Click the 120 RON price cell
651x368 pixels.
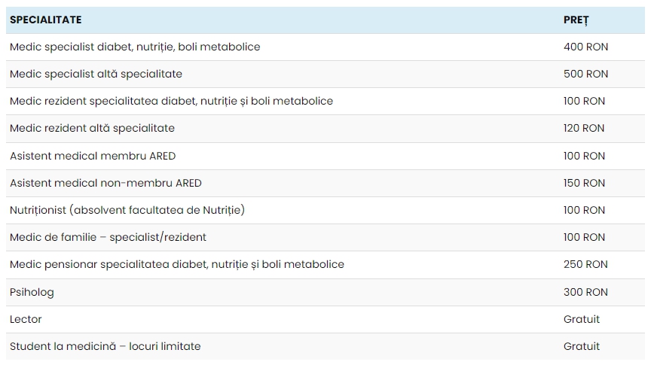[584, 128]
